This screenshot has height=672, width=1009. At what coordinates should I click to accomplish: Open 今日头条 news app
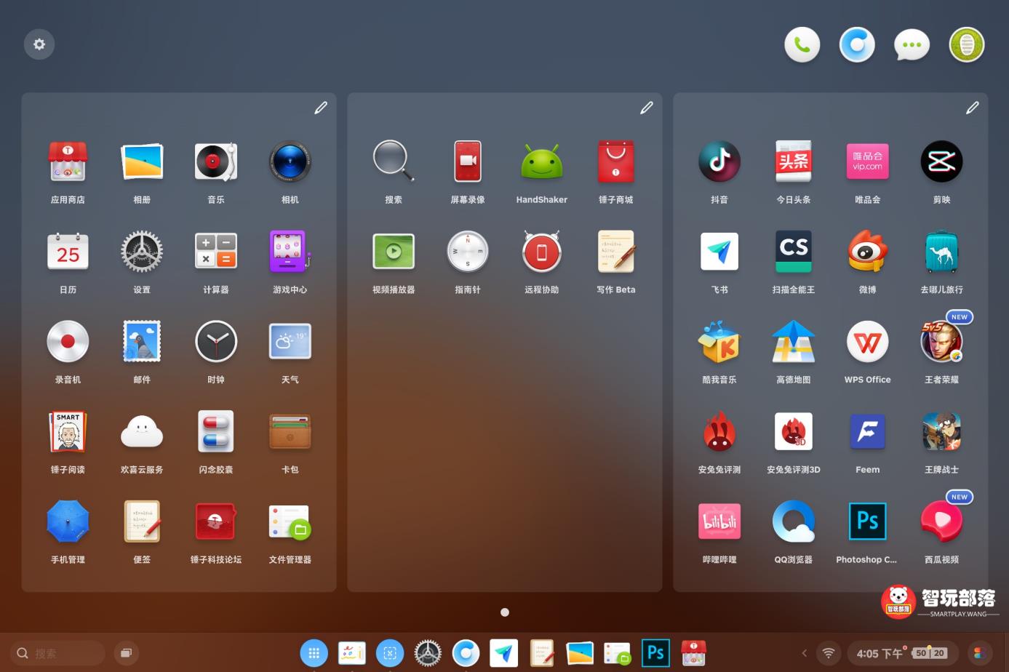tap(794, 161)
